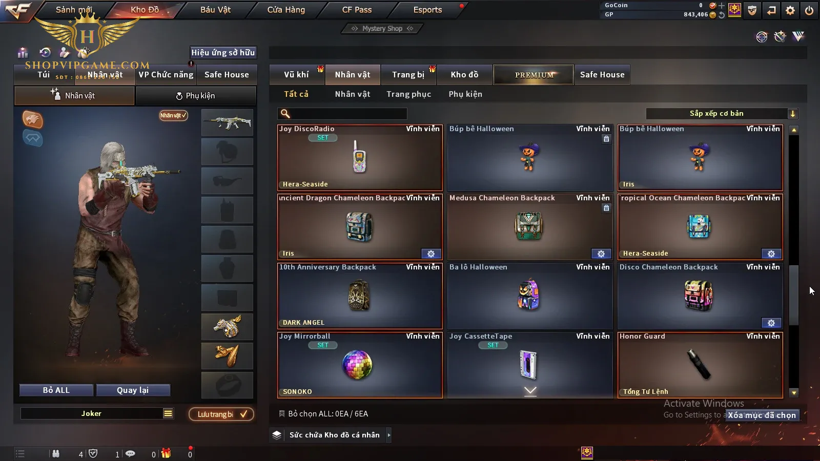
Task: Select the golden dragon accessory slot
Action: (227, 326)
